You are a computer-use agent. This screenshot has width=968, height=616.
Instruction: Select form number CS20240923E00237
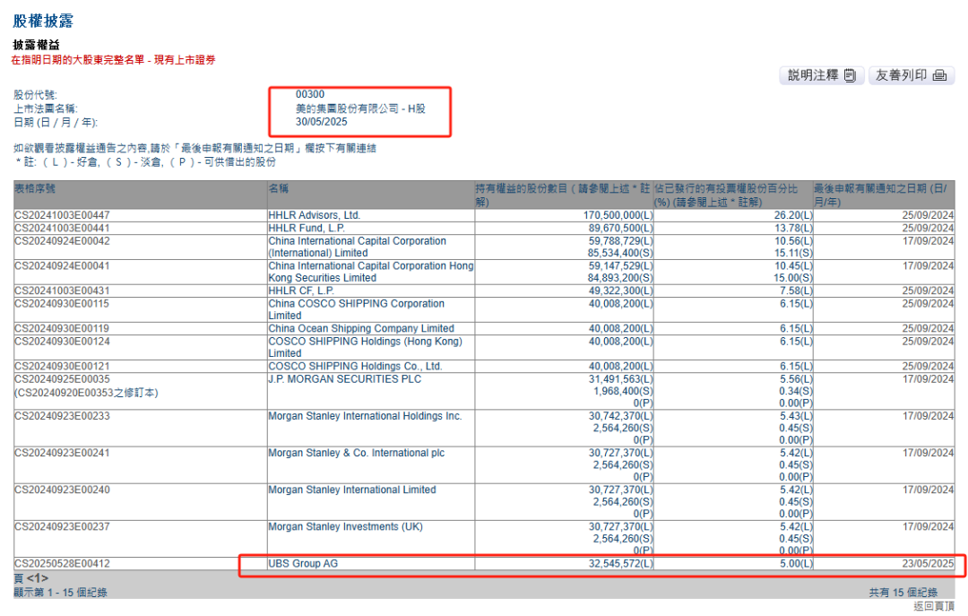(x=62, y=527)
